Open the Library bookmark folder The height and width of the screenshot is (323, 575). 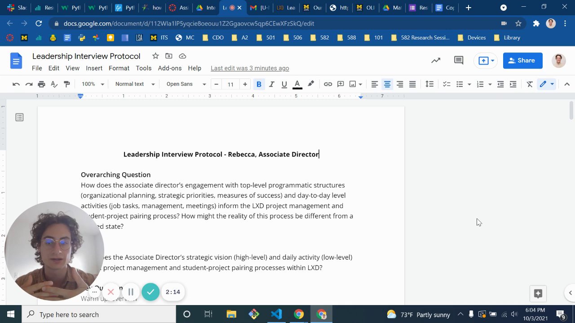(507, 38)
